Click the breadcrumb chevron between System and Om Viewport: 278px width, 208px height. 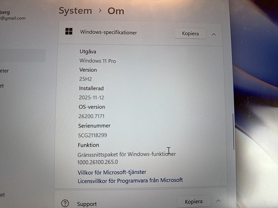(100, 11)
